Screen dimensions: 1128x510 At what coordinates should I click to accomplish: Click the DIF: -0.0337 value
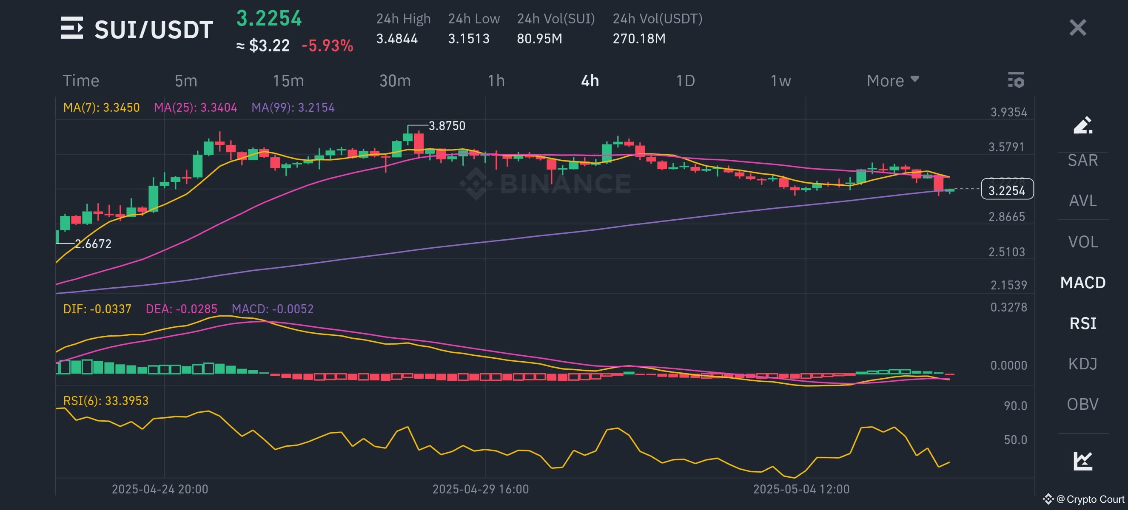pos(97,309)
